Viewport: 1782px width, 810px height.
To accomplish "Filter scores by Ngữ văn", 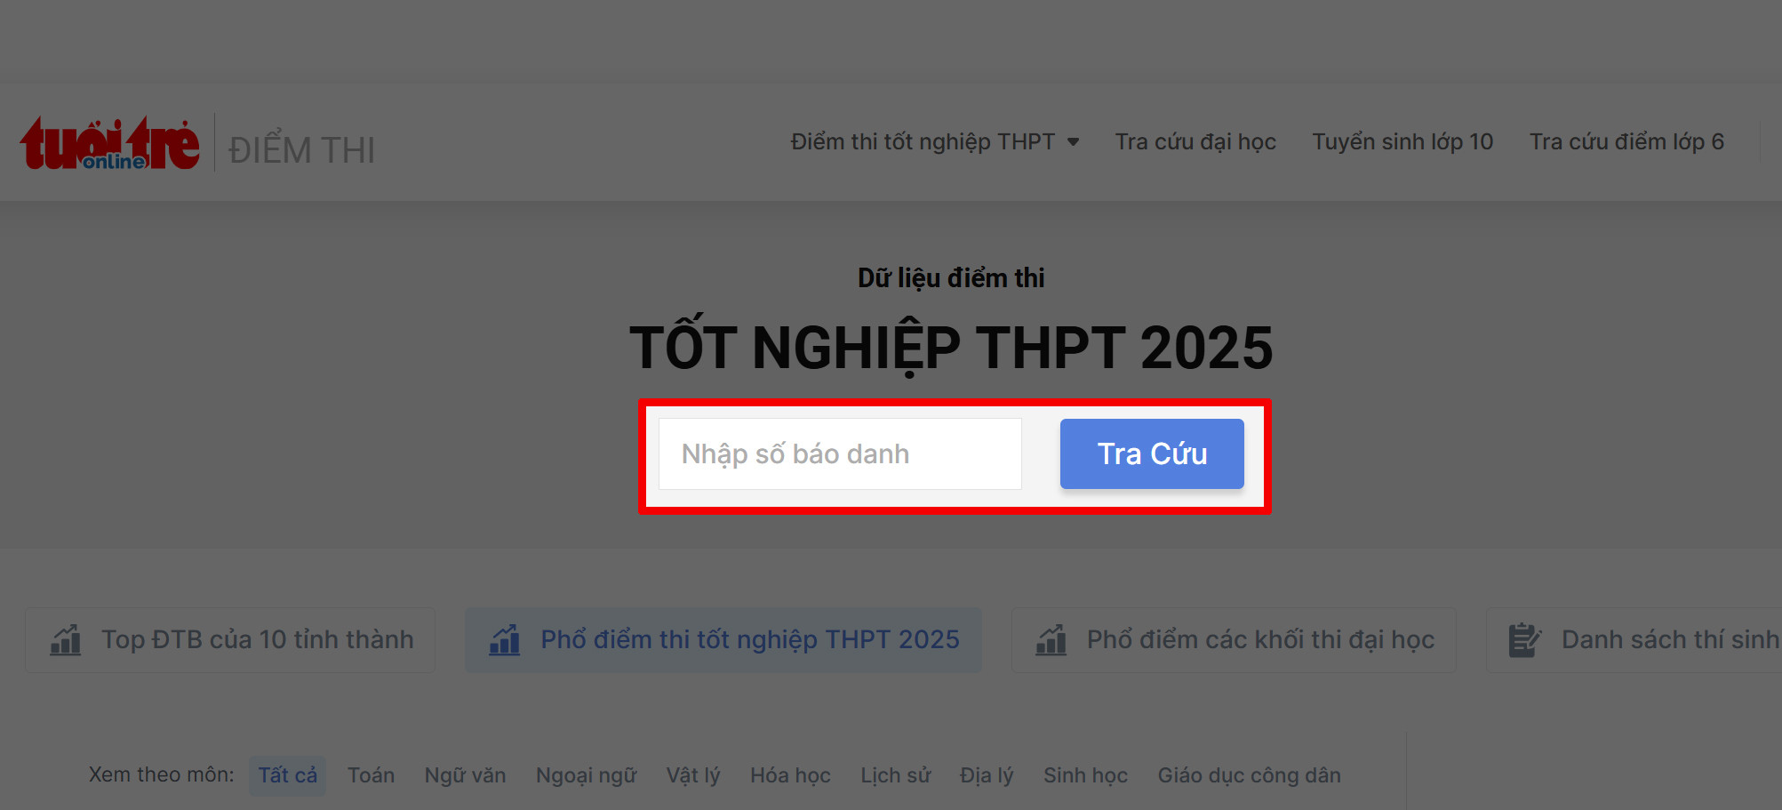I will (465, 775).
